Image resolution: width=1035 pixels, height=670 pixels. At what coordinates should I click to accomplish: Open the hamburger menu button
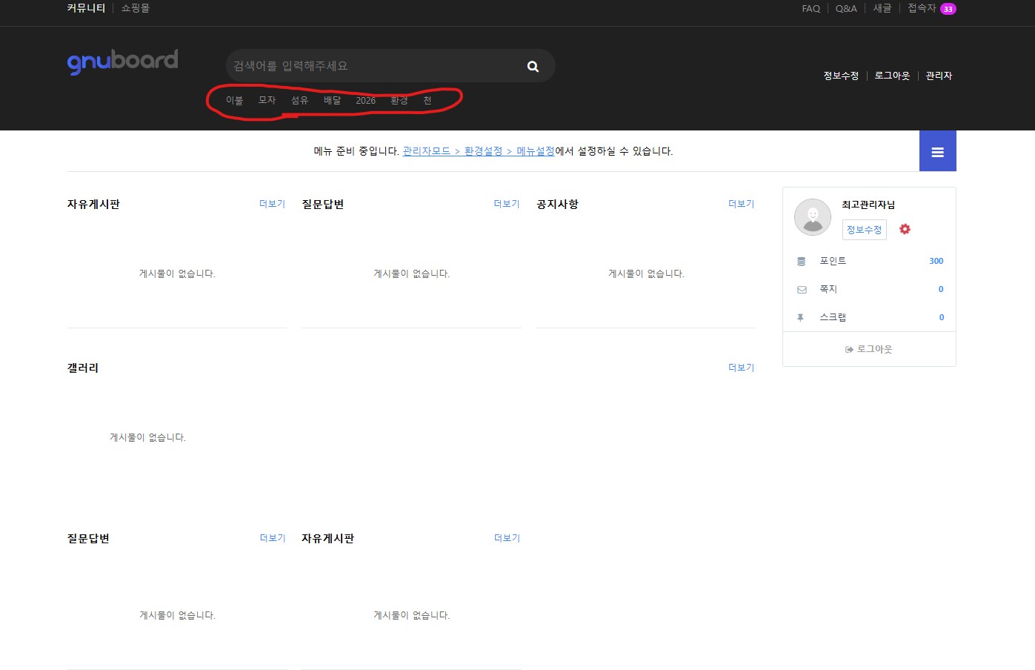pyautogui.click(x=937, y=151)
